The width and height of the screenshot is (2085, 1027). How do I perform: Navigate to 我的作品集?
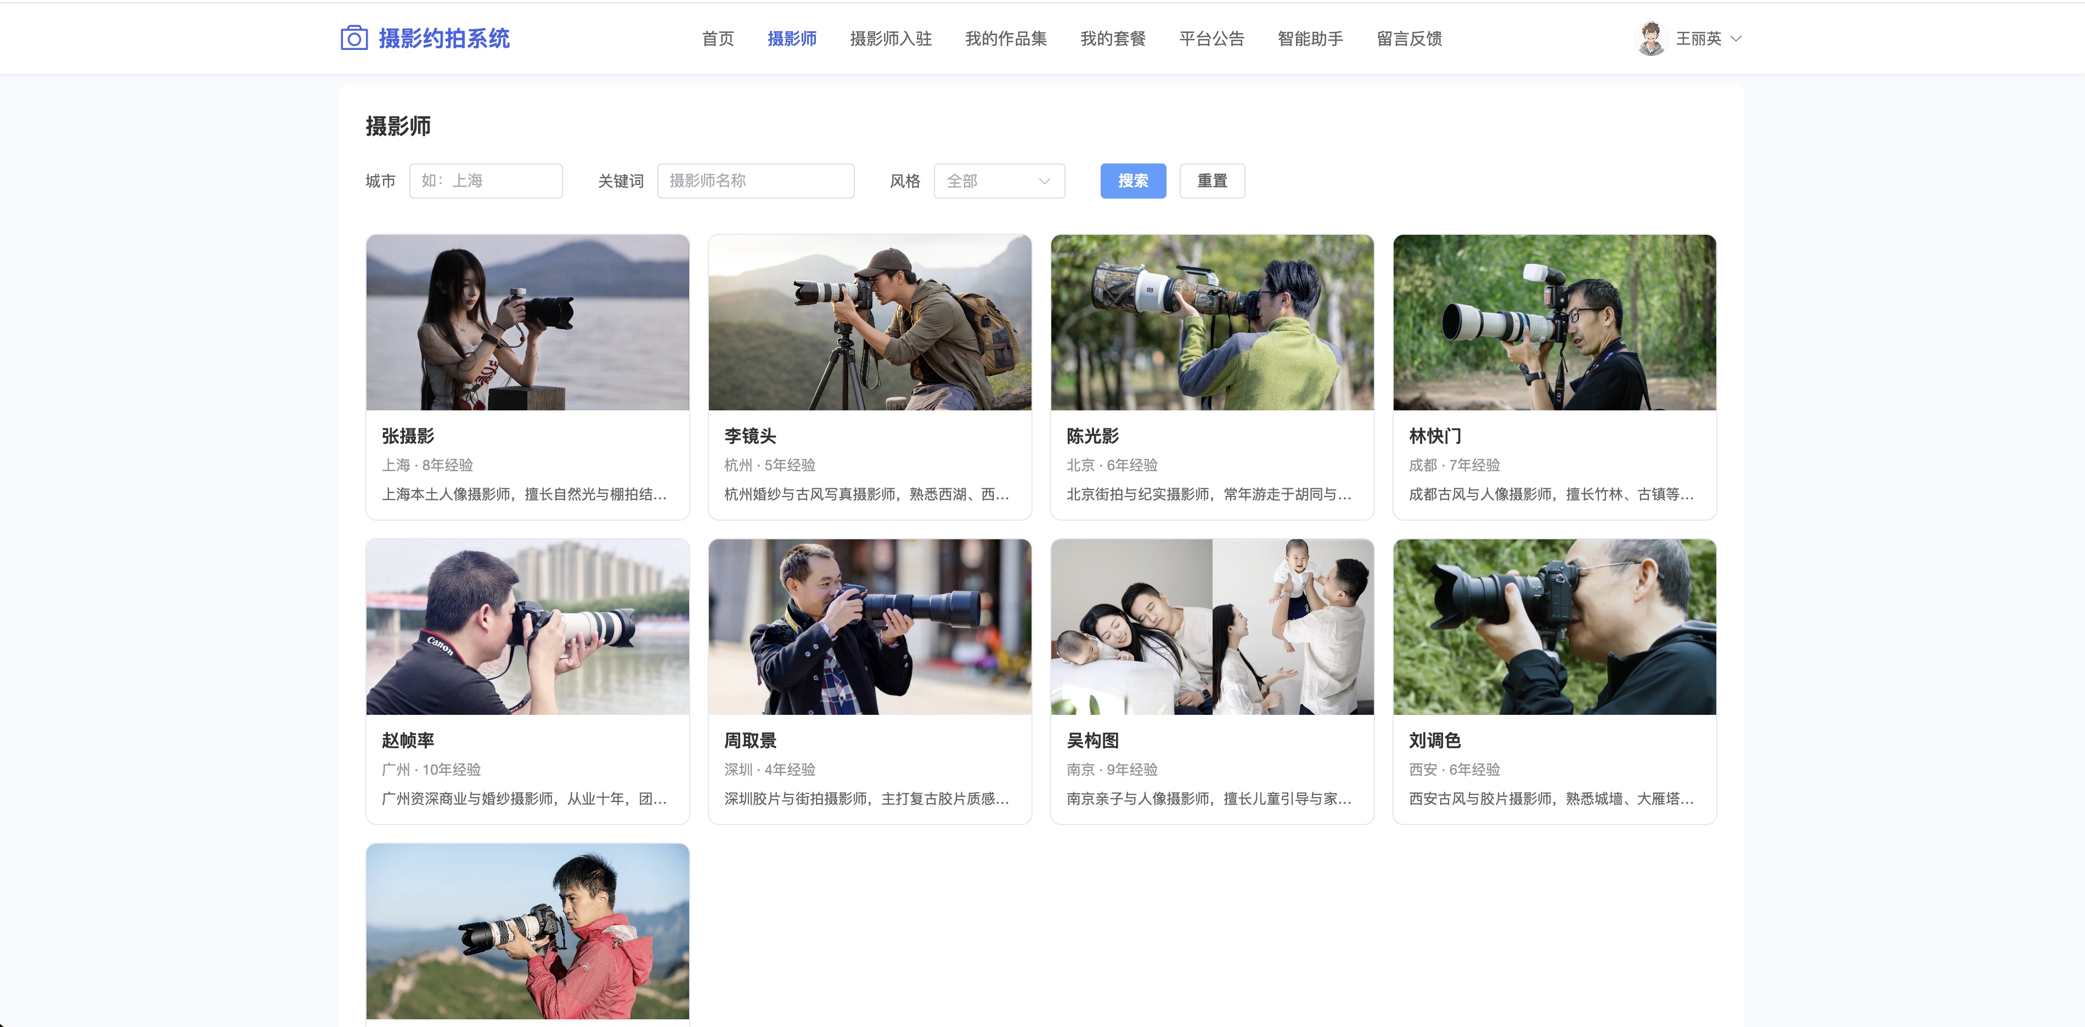tap(1005, 38)
